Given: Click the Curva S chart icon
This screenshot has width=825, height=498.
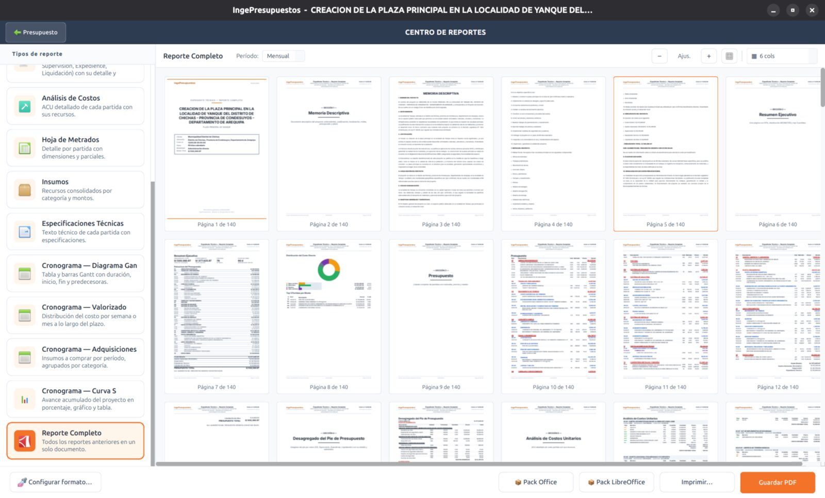Looking at the screenshot, I should pyautogui.click(x=25, y=400).
